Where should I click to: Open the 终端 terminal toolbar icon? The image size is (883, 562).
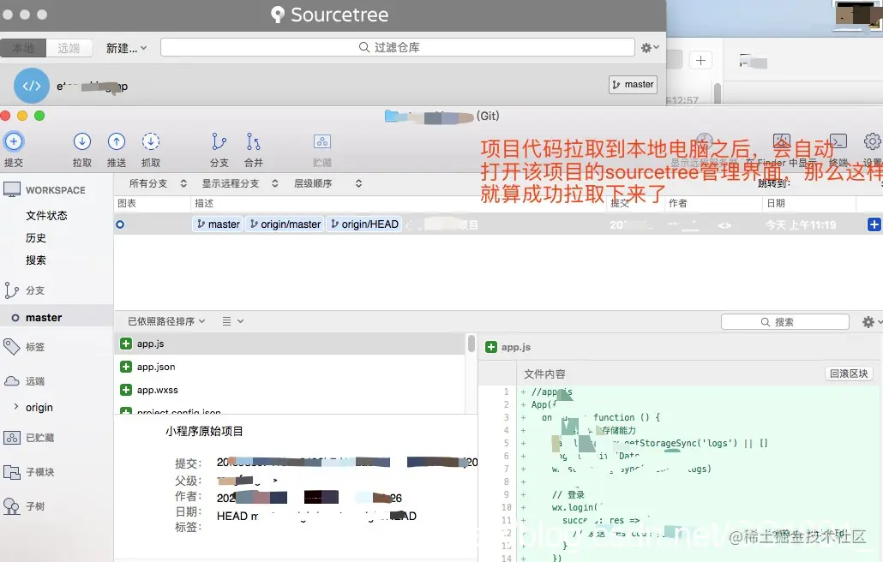pyautogui.click(x=838, y=140)
